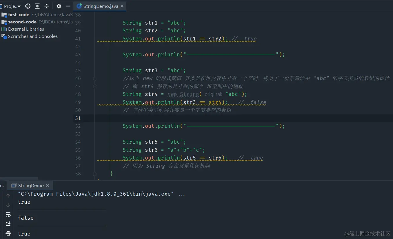Click the last 'true' console output
The image size is (393, 239).
click(24, 234)
